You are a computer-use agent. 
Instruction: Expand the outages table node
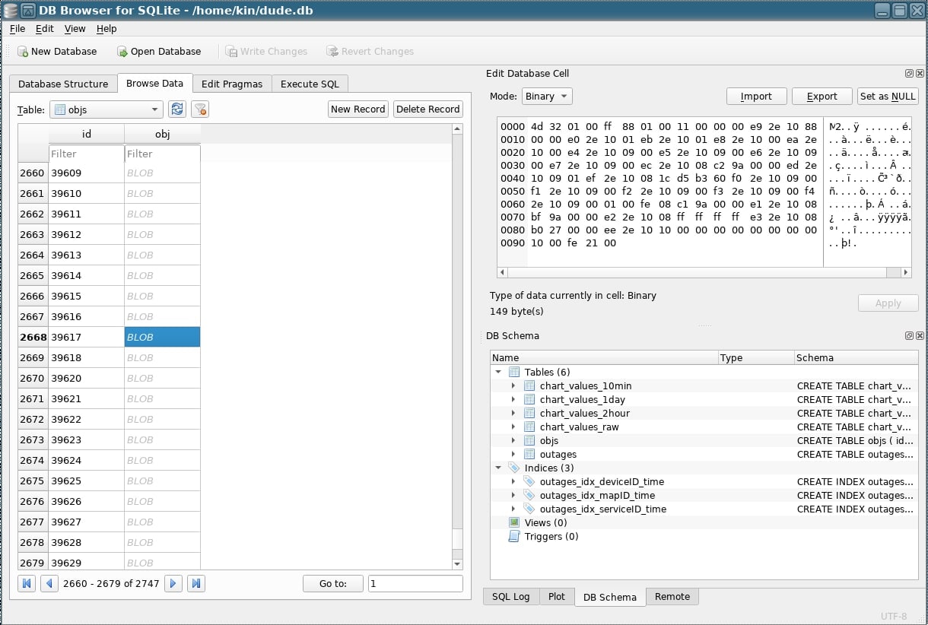point(514,454)
